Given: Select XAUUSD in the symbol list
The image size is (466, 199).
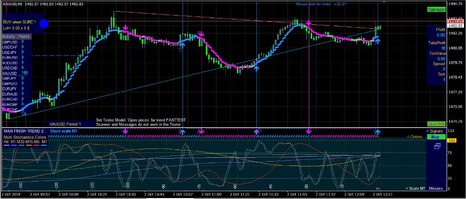Looking at the screenshot, I should point(10,73).
